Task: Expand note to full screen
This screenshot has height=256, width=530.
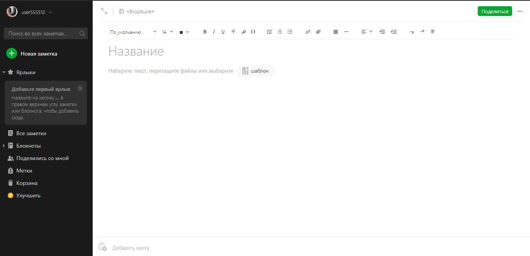Action: point(104,11)
